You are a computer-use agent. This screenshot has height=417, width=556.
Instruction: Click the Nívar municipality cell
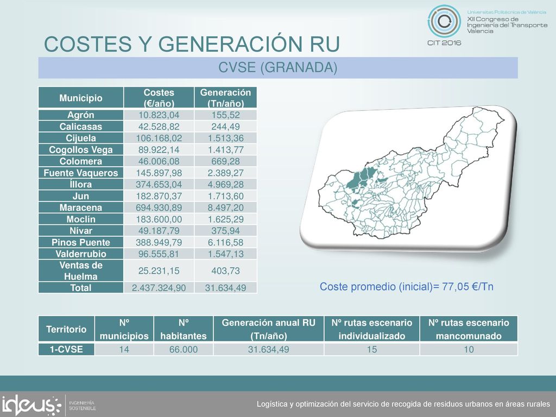point(81,231)
